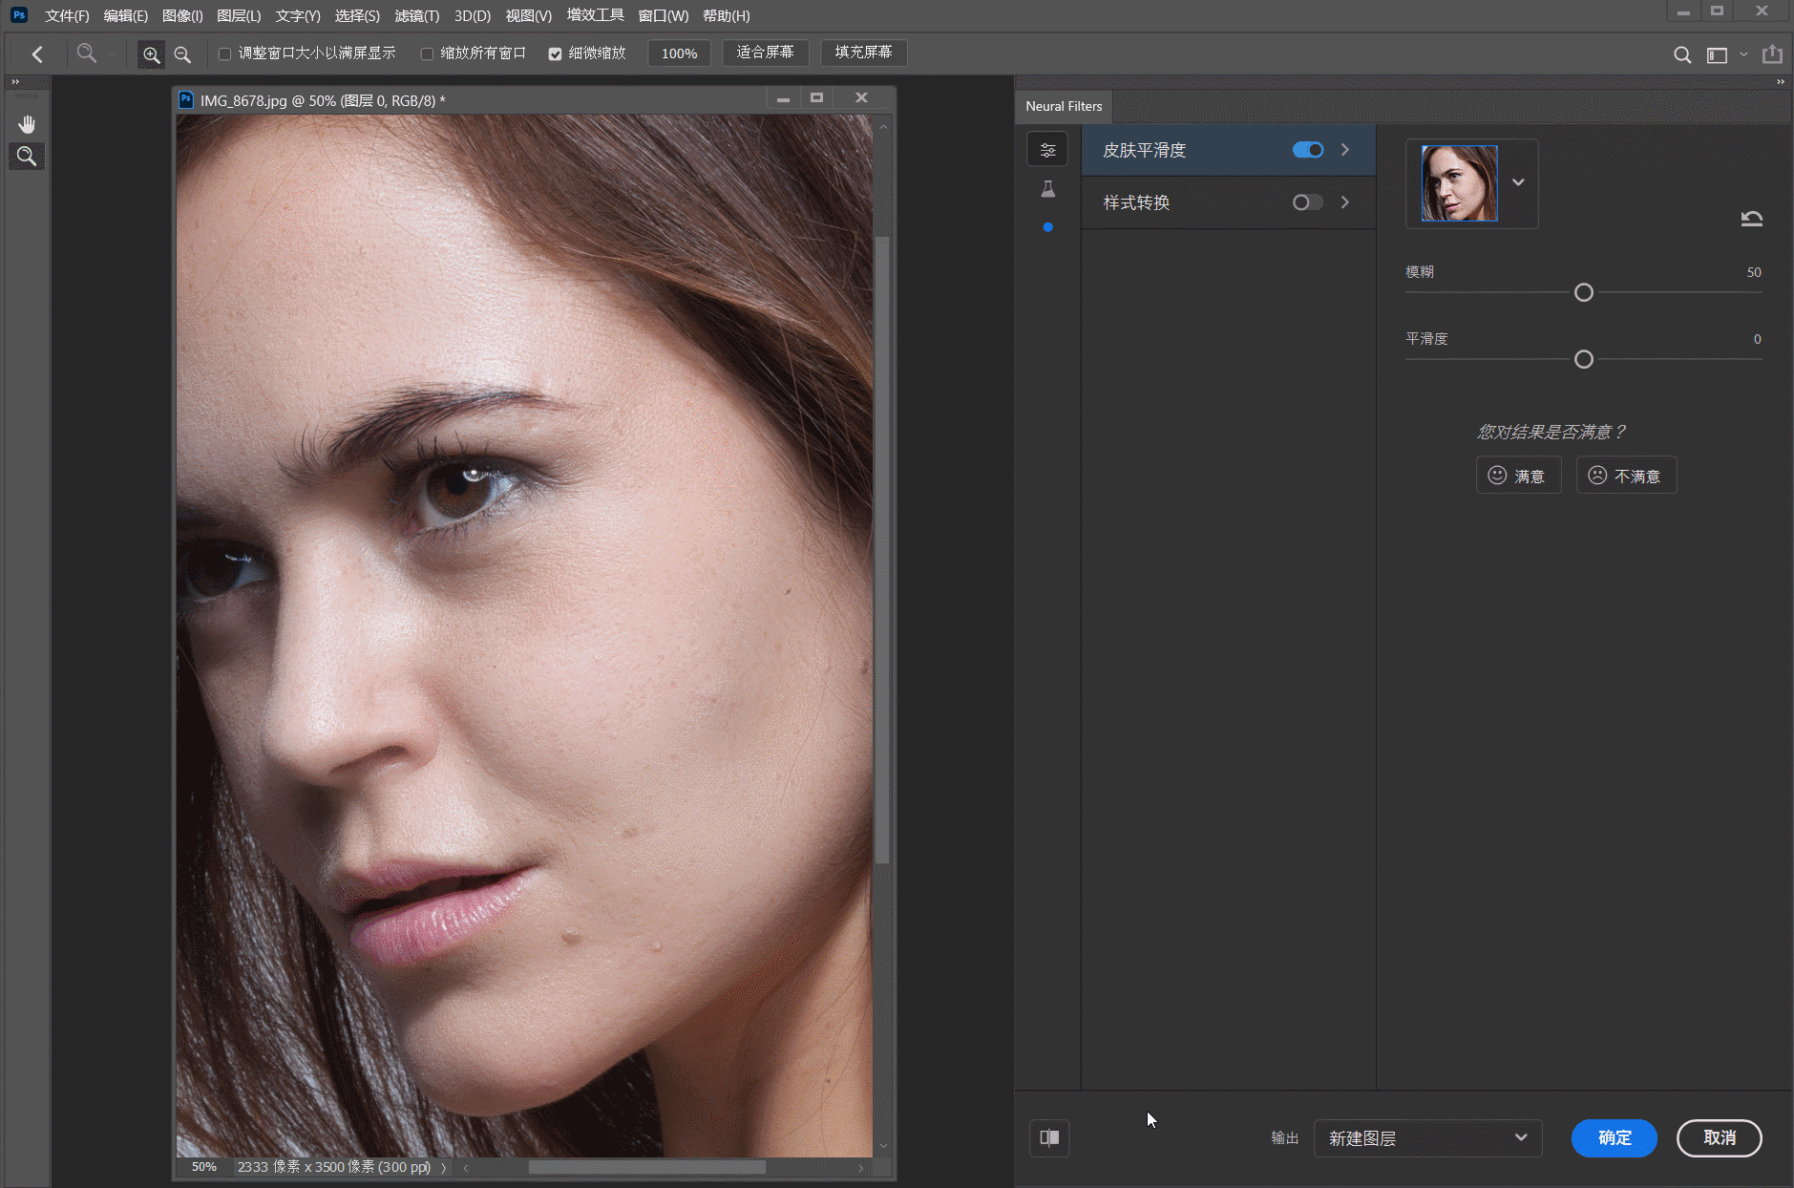Choose the zoom out magnifier mode
The height and width of the screenshot is (1188, 1794).
(x=182, y=54)
